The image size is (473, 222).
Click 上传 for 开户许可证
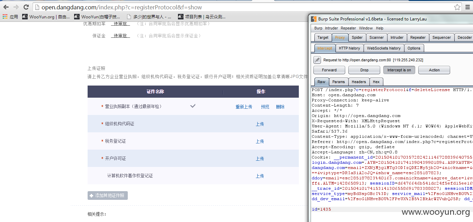click(x=260, y=159)
